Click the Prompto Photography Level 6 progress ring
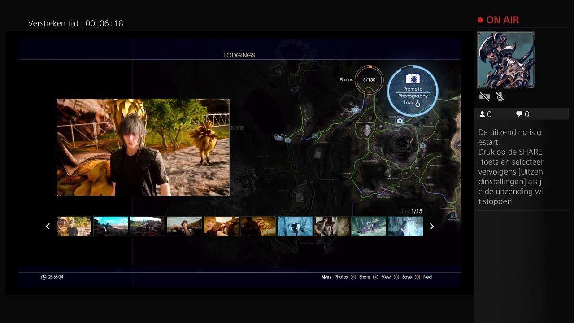 (x=413, y=91)
